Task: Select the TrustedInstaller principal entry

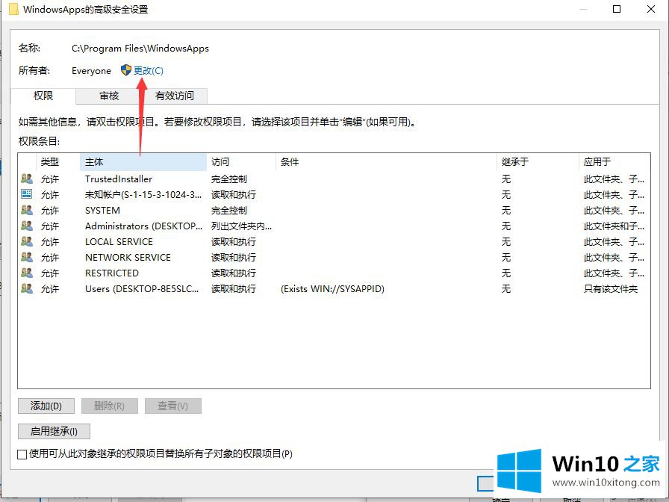Action: 119,179
